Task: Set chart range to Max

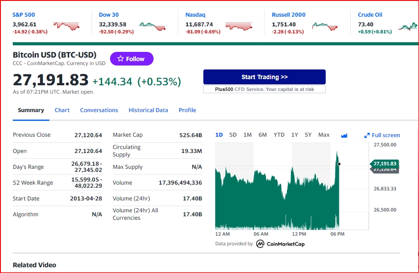Action: (x=324, y=135)
